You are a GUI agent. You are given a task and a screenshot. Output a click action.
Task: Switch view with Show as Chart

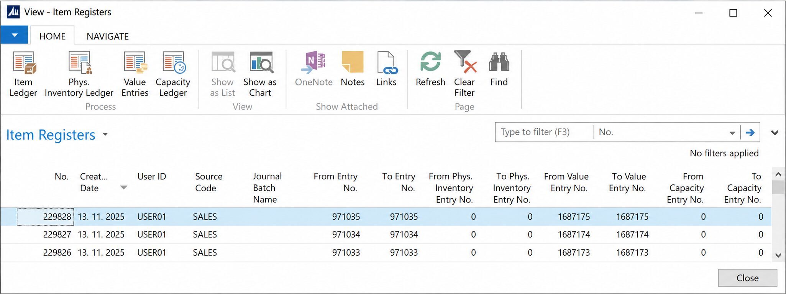coord(260,75)
